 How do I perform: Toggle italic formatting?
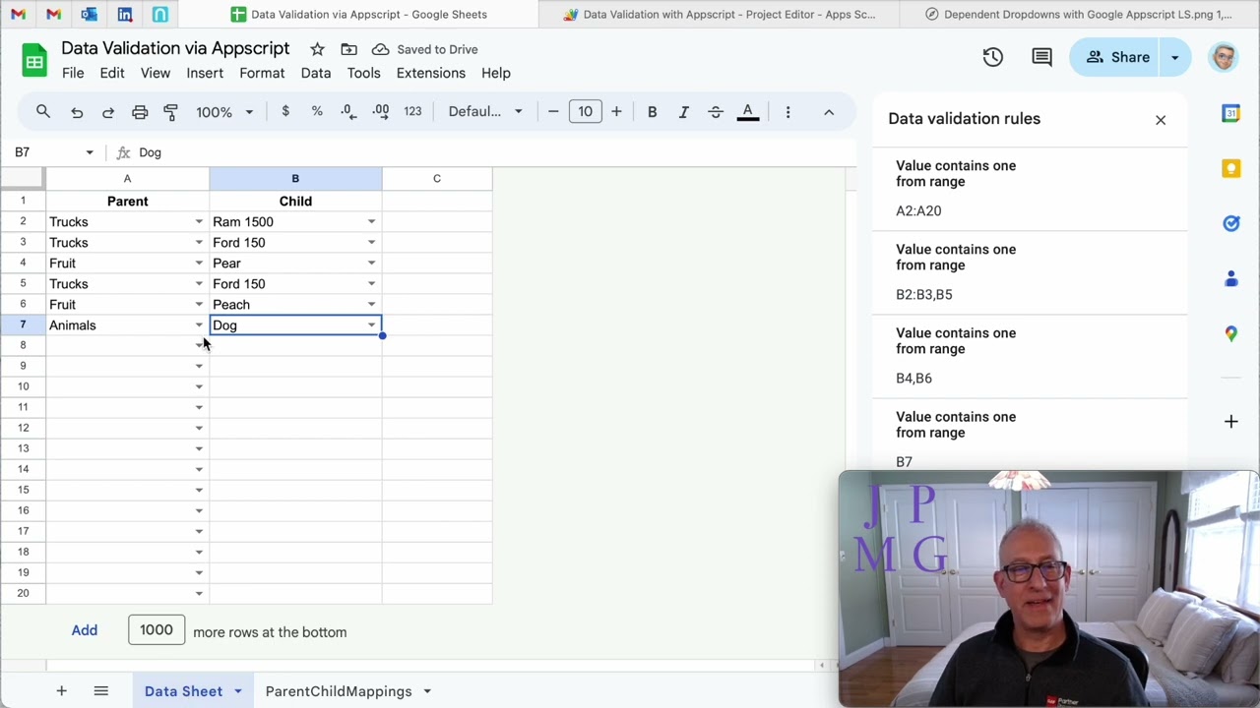pos(683,112)
